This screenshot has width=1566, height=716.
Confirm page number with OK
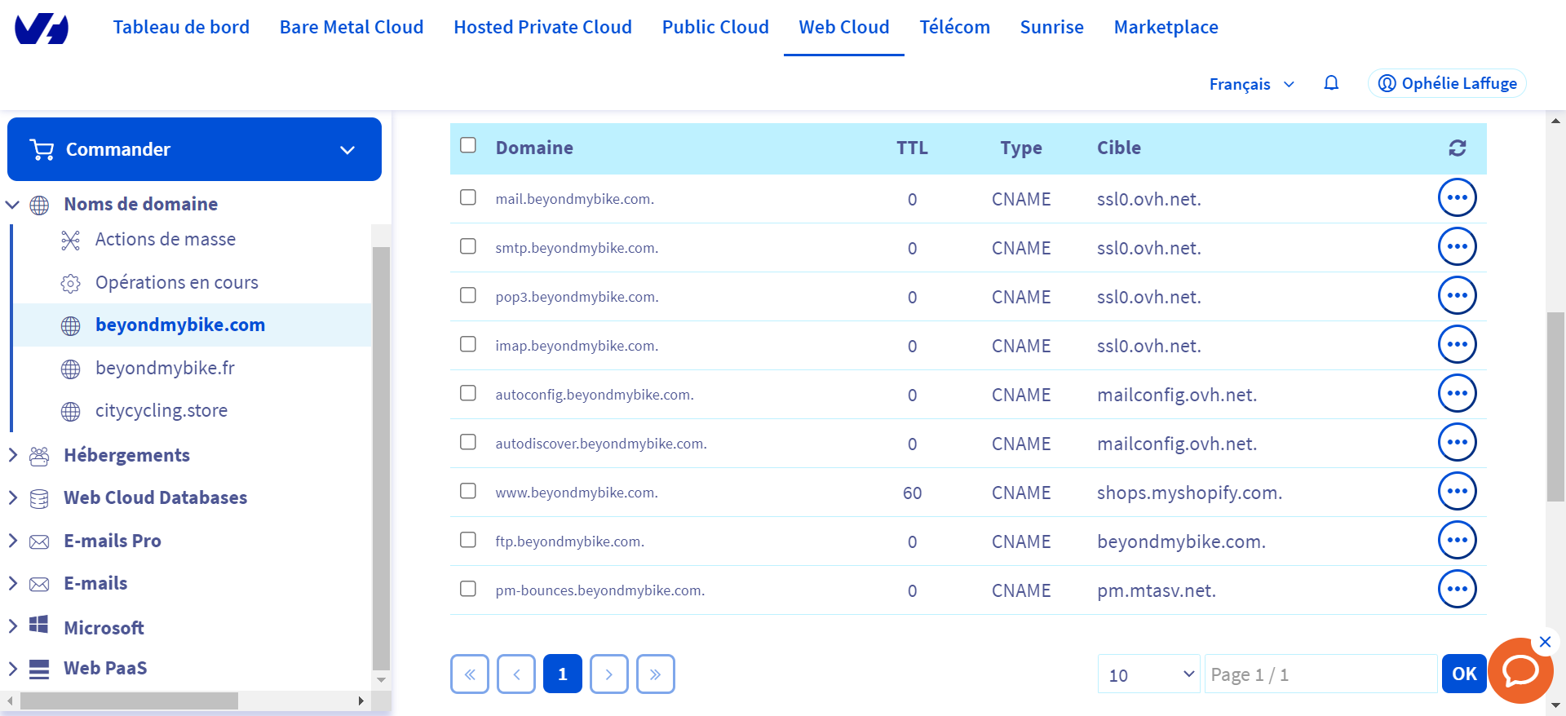(x=1464, y=674)
